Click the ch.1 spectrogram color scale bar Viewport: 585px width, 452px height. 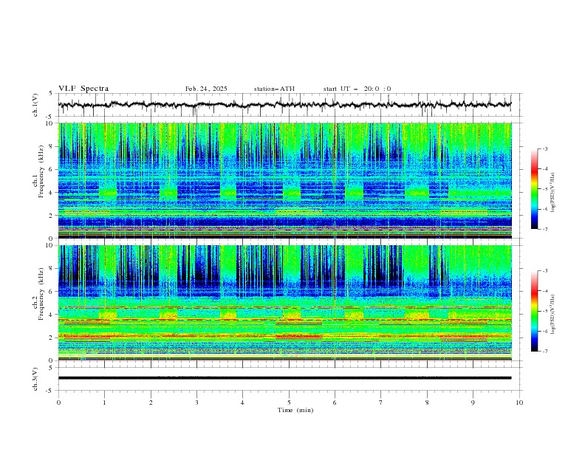[534, 188]
